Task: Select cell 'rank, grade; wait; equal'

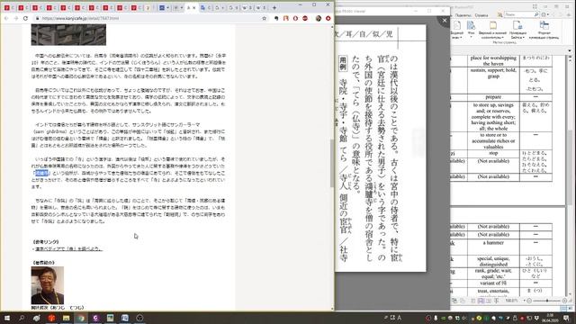Action: [x=493, y=274]
